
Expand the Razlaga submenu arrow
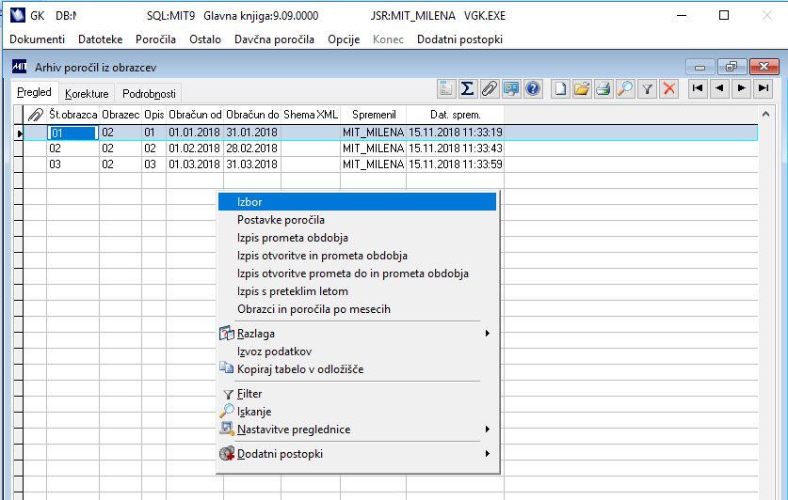(487, 334)
